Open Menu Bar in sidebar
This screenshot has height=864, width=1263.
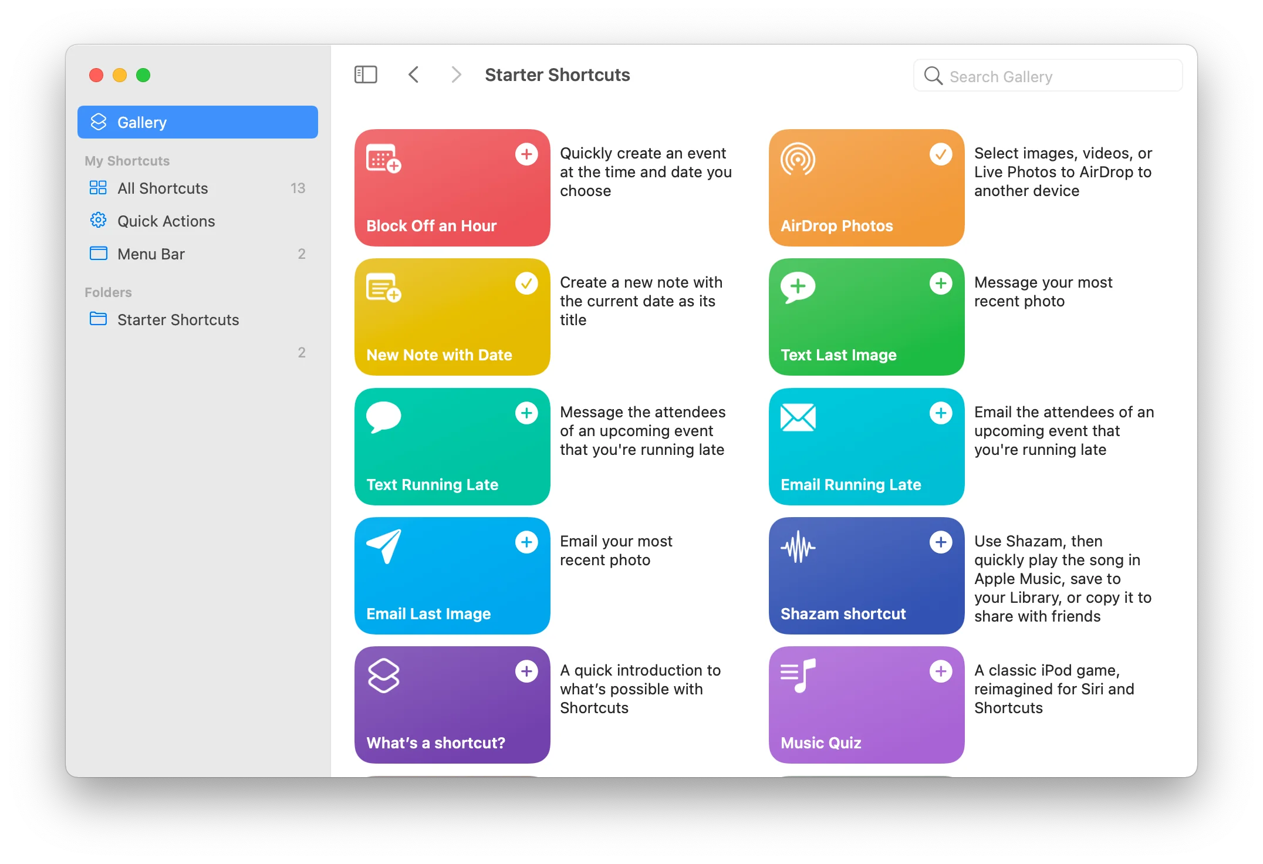[198, 254]
